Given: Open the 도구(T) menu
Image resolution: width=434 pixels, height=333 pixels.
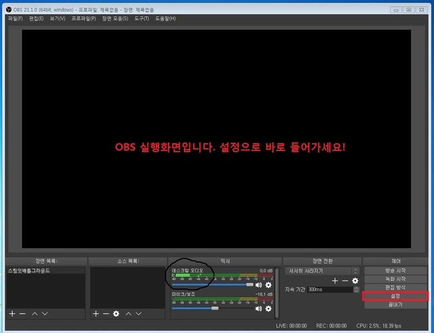Looking at the screenshot, I should click(x=142, y=18).
